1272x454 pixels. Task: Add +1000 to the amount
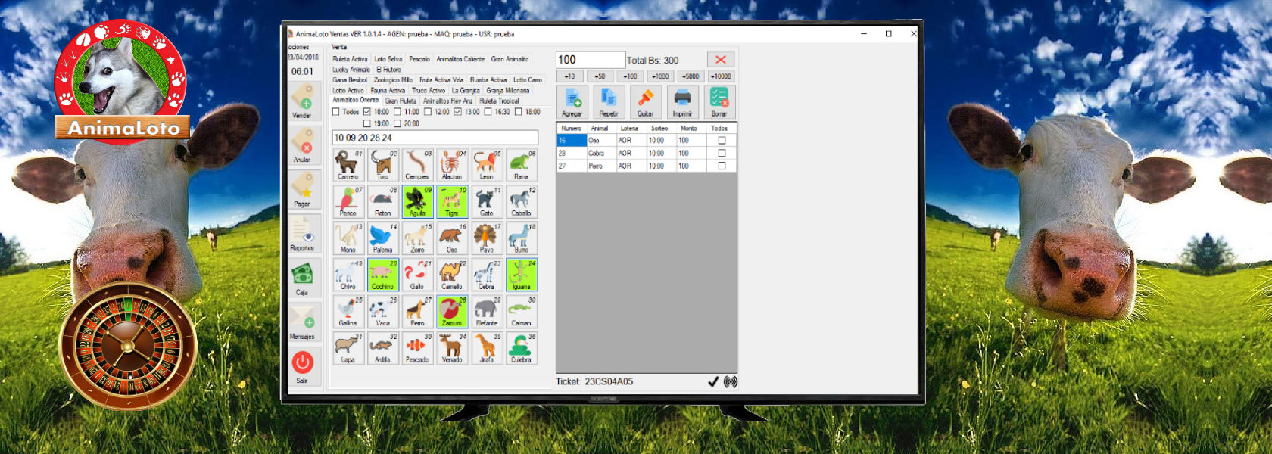(x=660, y=76)
